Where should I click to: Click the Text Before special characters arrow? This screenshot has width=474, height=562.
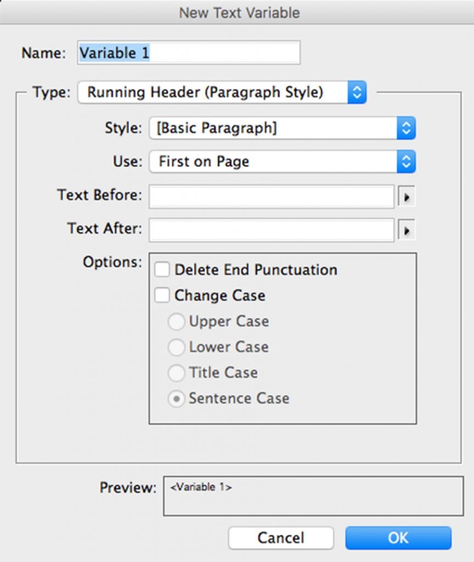point(406,197)
